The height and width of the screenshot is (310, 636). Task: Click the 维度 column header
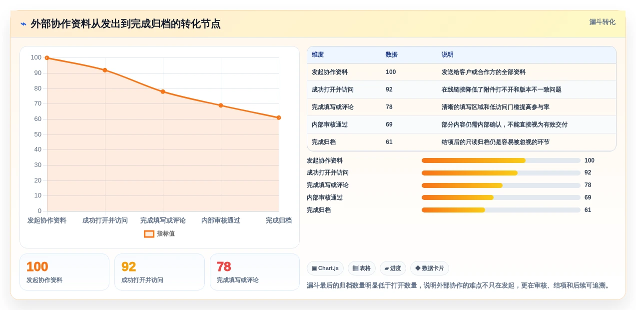pos(318,55)
